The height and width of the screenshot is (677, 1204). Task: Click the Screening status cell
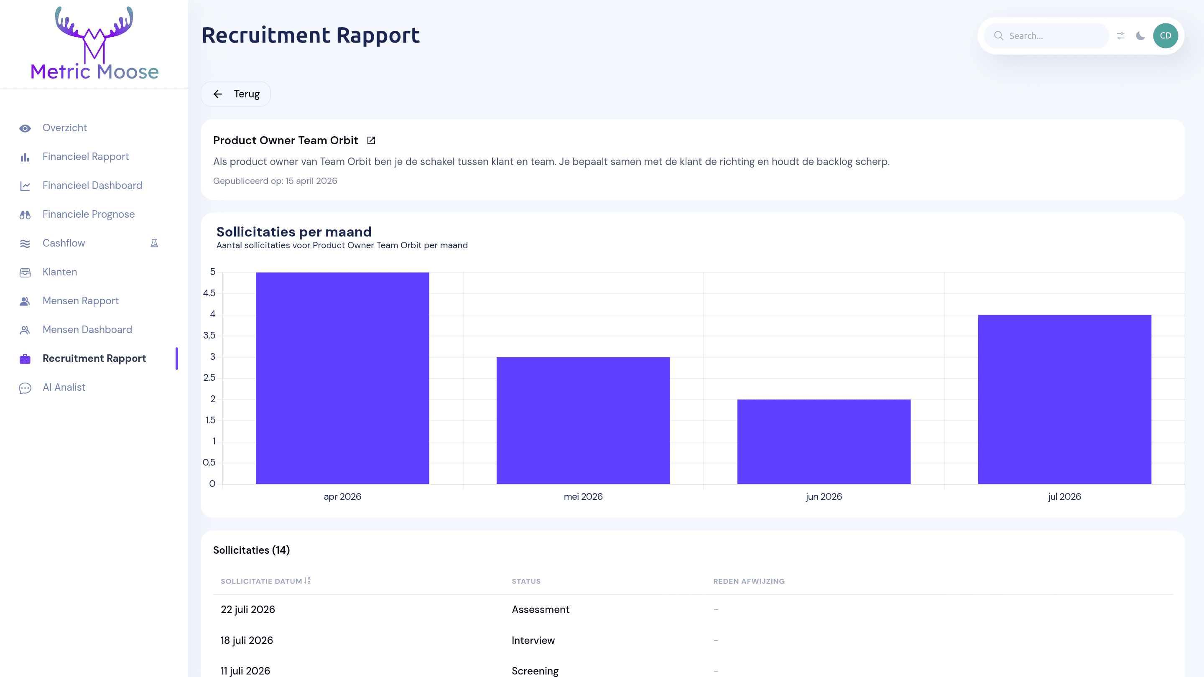click(x=535, y=672)
